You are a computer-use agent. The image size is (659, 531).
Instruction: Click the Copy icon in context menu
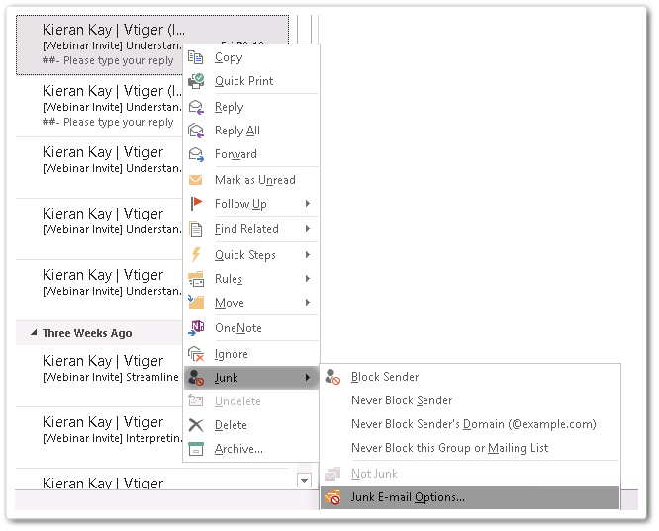point(196,57)
